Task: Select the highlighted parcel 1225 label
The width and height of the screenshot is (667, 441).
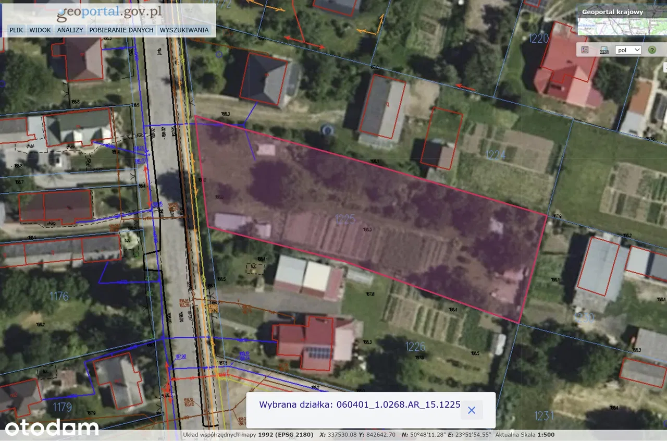Action: (x=345, y=219)
